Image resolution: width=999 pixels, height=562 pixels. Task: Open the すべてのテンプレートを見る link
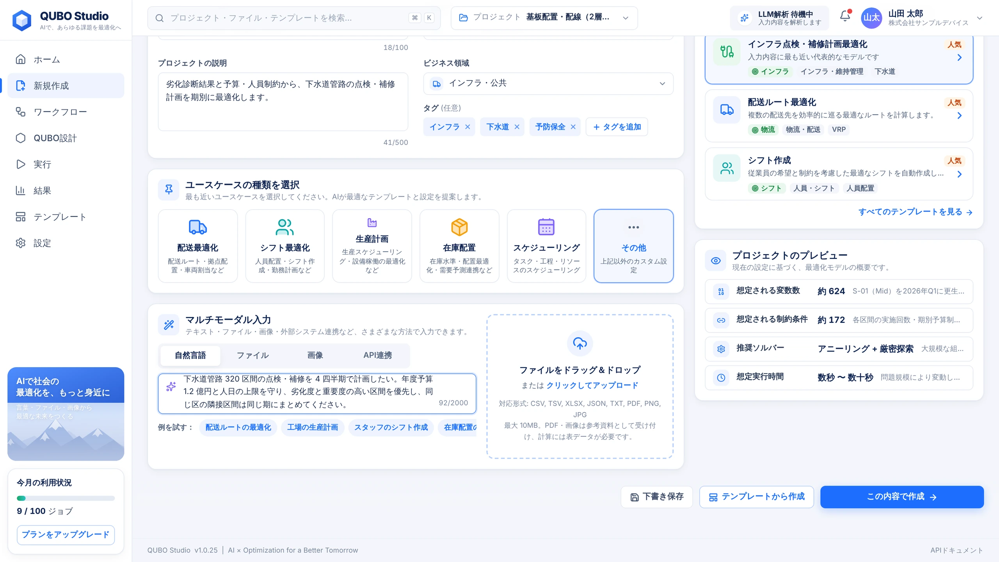pos(915,212)
